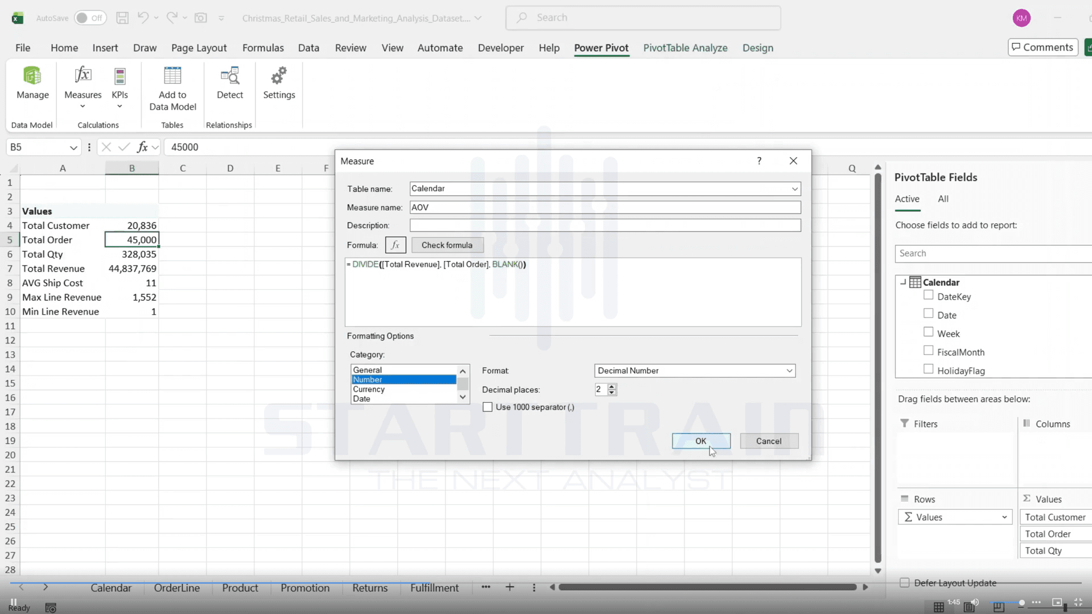Viewport: 1092px width, 614px height.
Task: Switch to the PivotTable Analyze tab
Action: (685, 48)
